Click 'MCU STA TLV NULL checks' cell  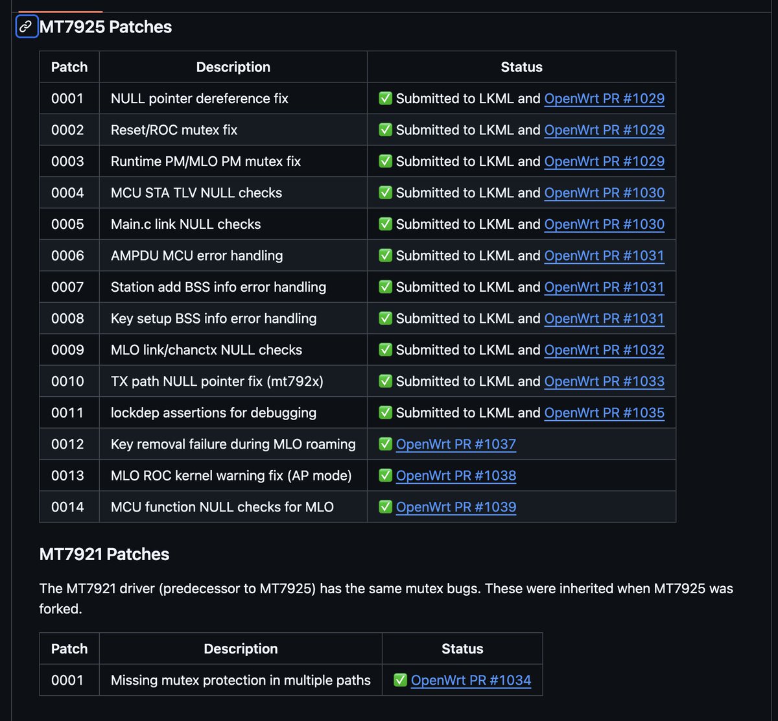click(233, 193)
